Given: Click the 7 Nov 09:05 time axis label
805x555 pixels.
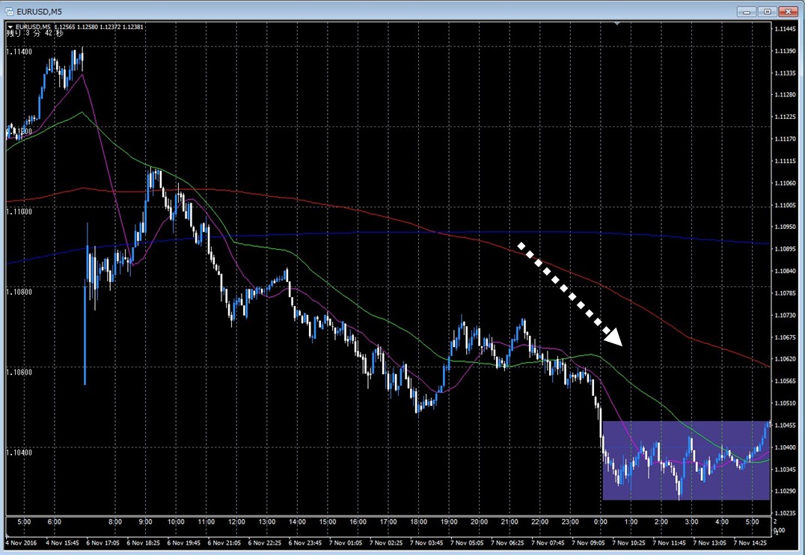Looking at the screenshot, I should pos(588,542).
